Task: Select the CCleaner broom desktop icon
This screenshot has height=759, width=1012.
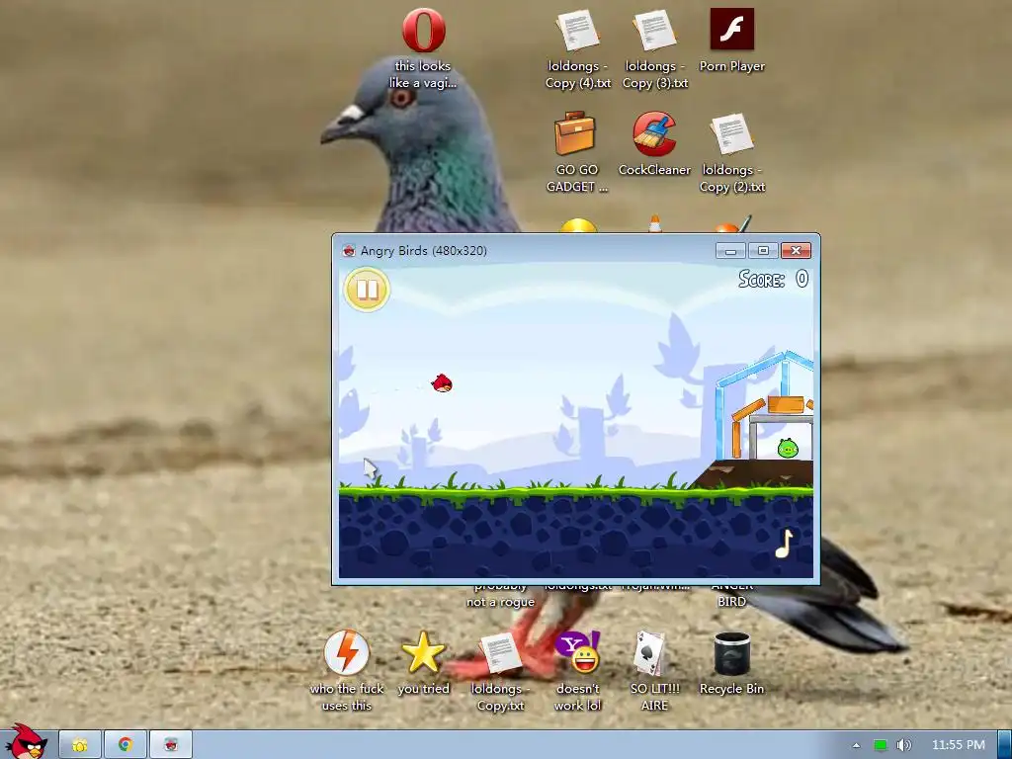Action: [654, 144]
